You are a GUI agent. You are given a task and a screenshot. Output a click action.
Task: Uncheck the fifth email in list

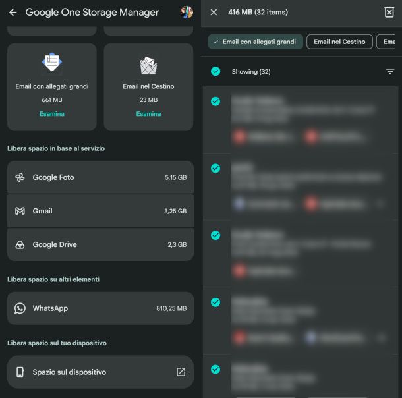click(x=215, y=369)
